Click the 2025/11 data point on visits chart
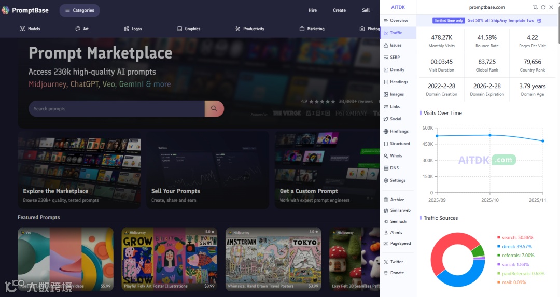This screenshot has height=297, width=560. point(543,141)
